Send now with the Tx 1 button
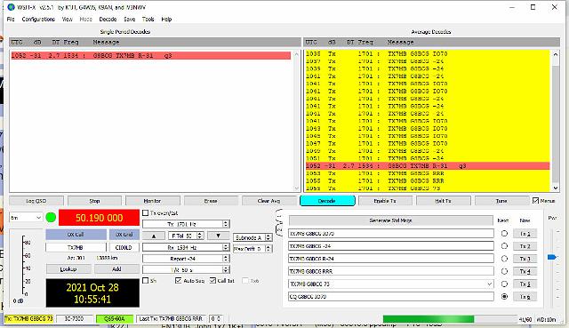The height and width of the screenshot is (328, 569). tap(525, 234)
